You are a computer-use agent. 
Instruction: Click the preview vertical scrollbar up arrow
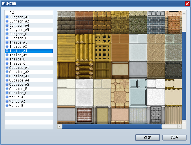[x=184, y=13]
